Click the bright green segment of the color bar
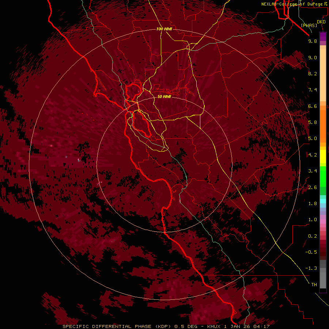Screen dimensions: 329x329 (x=323, y=177)
